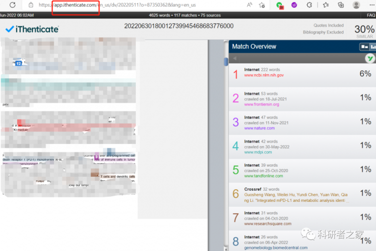Select match 2 www.frontiersin.org
376x251 pixels.
click(262, 104)
